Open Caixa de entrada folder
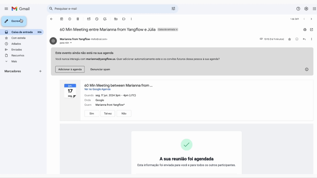 22,32
